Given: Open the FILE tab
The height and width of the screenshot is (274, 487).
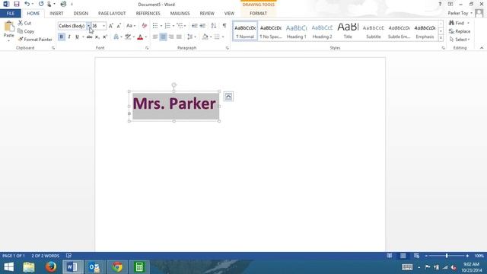Looking at the screenshot, I should (x=10, y=14).
